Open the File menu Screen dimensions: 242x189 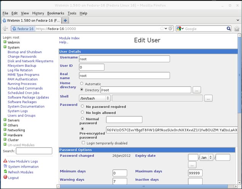click(5, 13)
